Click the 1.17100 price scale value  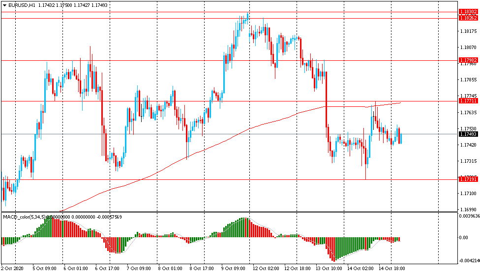(x=468, y=194)
